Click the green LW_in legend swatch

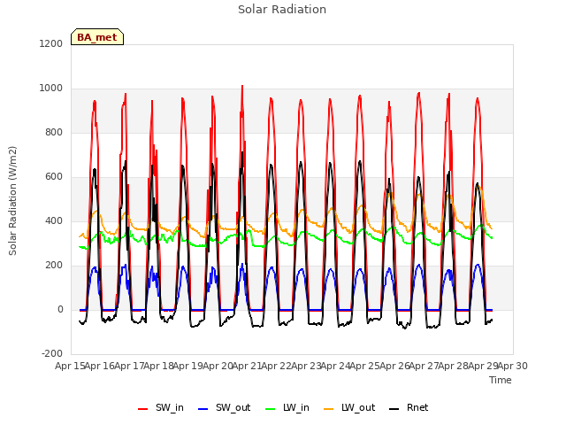pos(271,409)
